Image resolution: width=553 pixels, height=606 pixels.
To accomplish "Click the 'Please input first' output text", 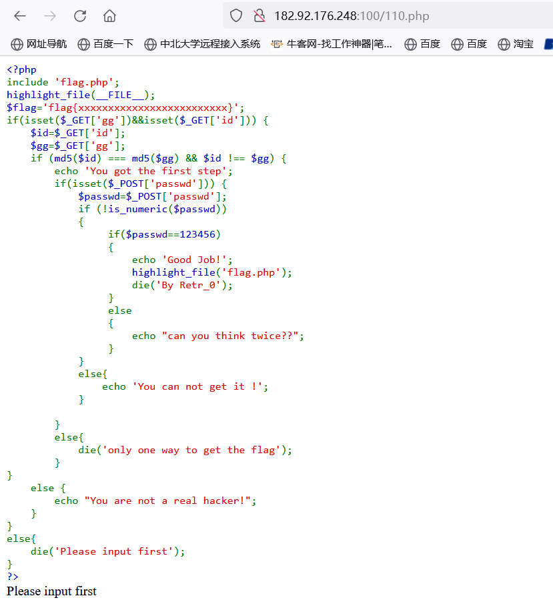I will click(x=51, y=591).
